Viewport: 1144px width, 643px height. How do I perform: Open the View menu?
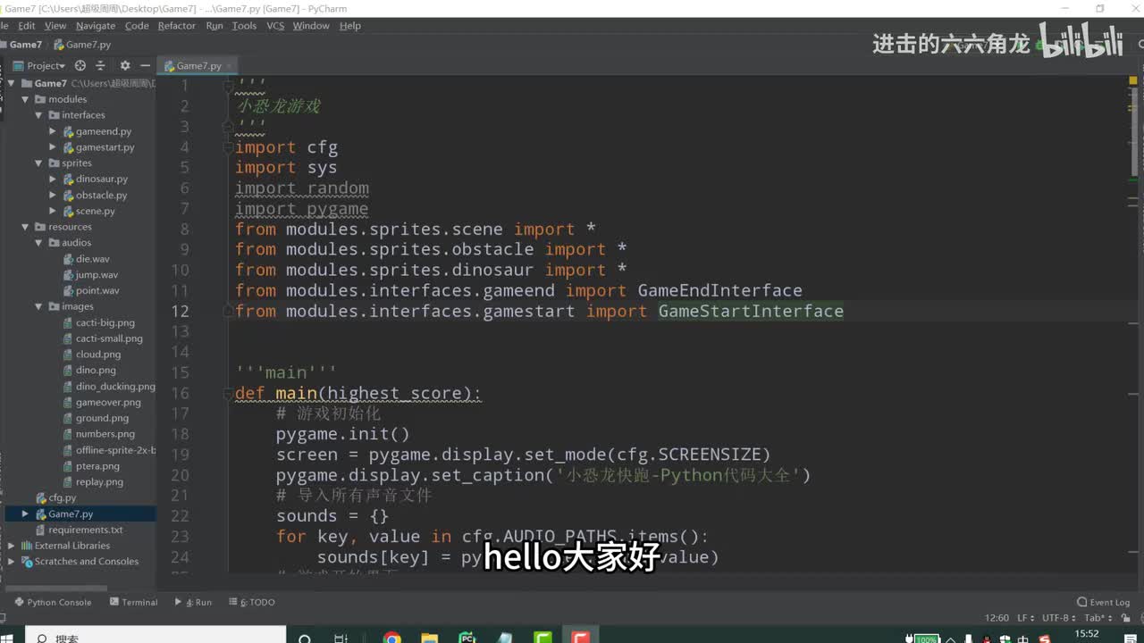tap(55, 26)
